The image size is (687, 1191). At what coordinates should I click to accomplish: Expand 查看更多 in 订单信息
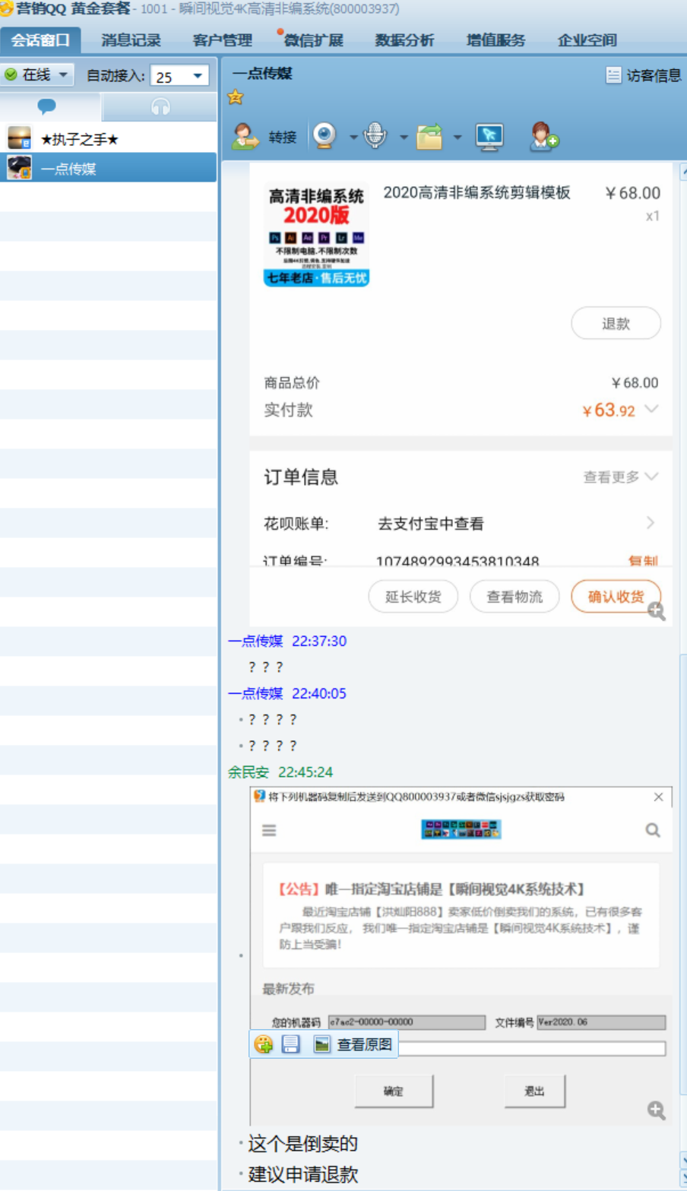point(620,477)
